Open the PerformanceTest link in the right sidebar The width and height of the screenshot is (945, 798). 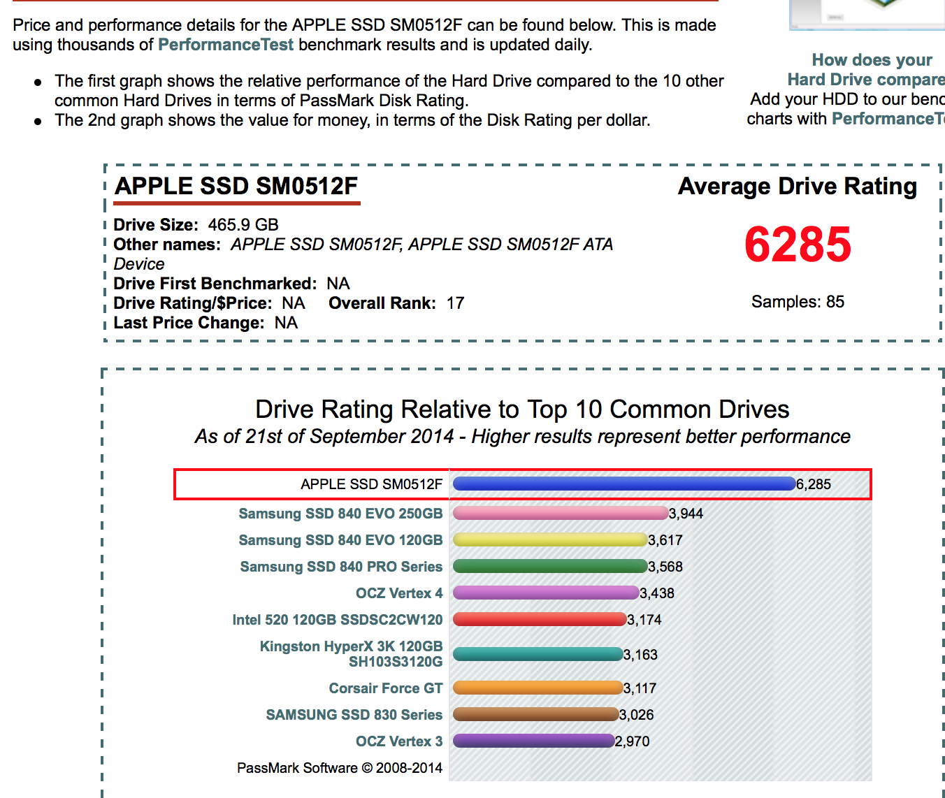[887, 119]
